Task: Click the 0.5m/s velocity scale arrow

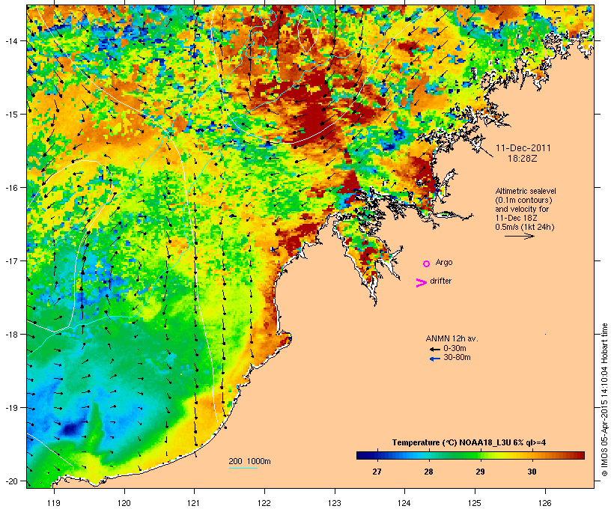Action: point(519,236)
